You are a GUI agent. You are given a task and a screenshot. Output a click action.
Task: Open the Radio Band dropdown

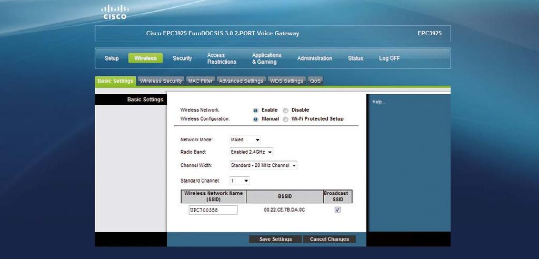[x=251, y=152]
